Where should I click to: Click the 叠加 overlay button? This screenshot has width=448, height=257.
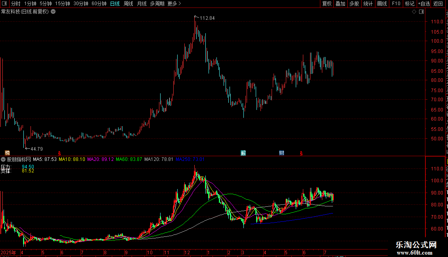click(x=341, y=4)
